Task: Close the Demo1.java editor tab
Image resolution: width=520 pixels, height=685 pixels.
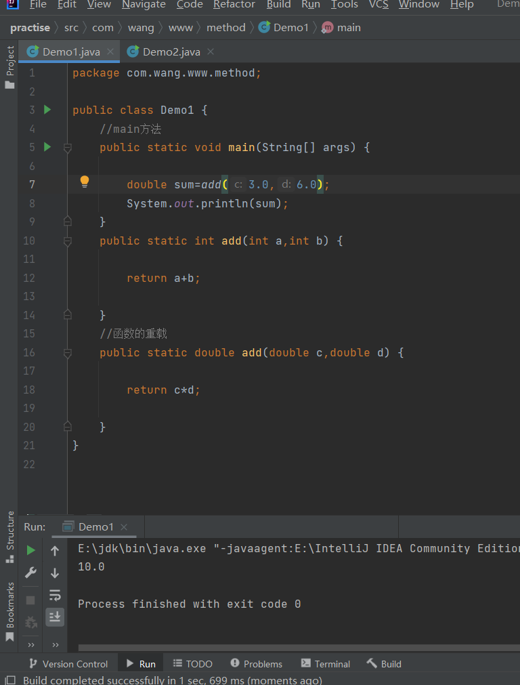Action: (110, 51)
